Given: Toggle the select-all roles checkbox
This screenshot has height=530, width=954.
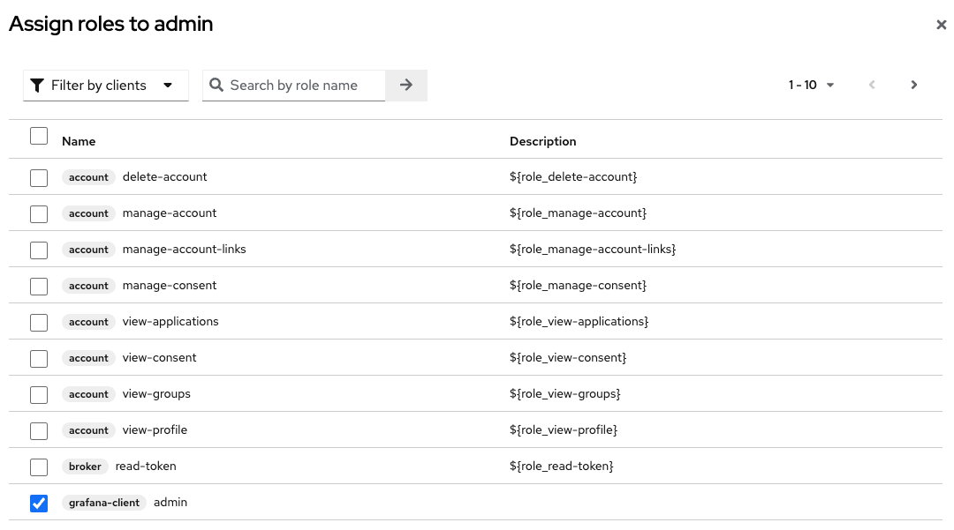Looking at the screenshot, I should (39, 136).
